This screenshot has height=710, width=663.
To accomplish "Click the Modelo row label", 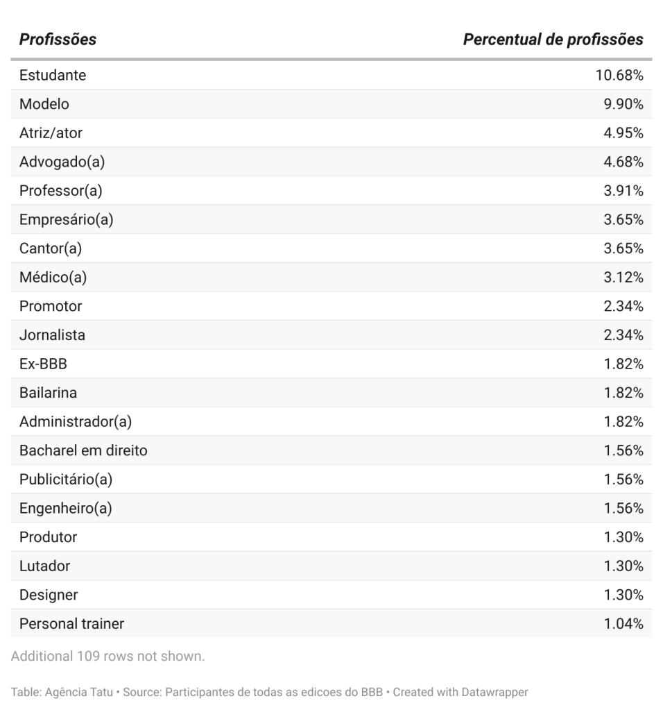I will coord(44,104).
